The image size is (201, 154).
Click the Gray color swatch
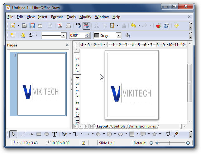pos(97,36)
